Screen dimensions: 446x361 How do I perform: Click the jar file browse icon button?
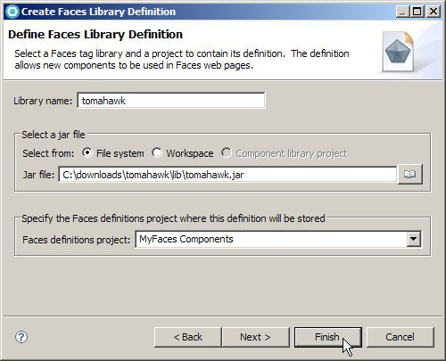point(410,174)
